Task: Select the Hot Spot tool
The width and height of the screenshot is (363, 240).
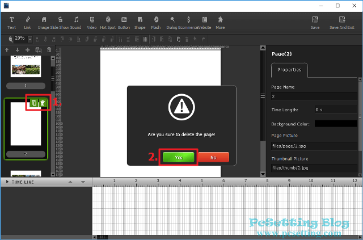Action: point(108,22)
